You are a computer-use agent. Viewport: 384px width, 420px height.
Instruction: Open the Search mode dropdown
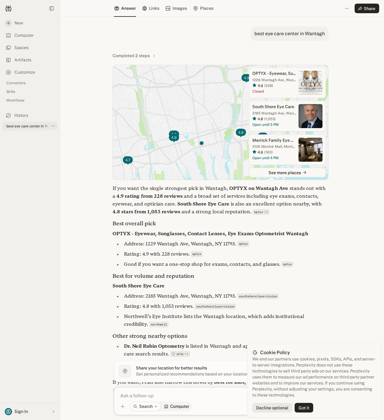[x=145, y=406]
